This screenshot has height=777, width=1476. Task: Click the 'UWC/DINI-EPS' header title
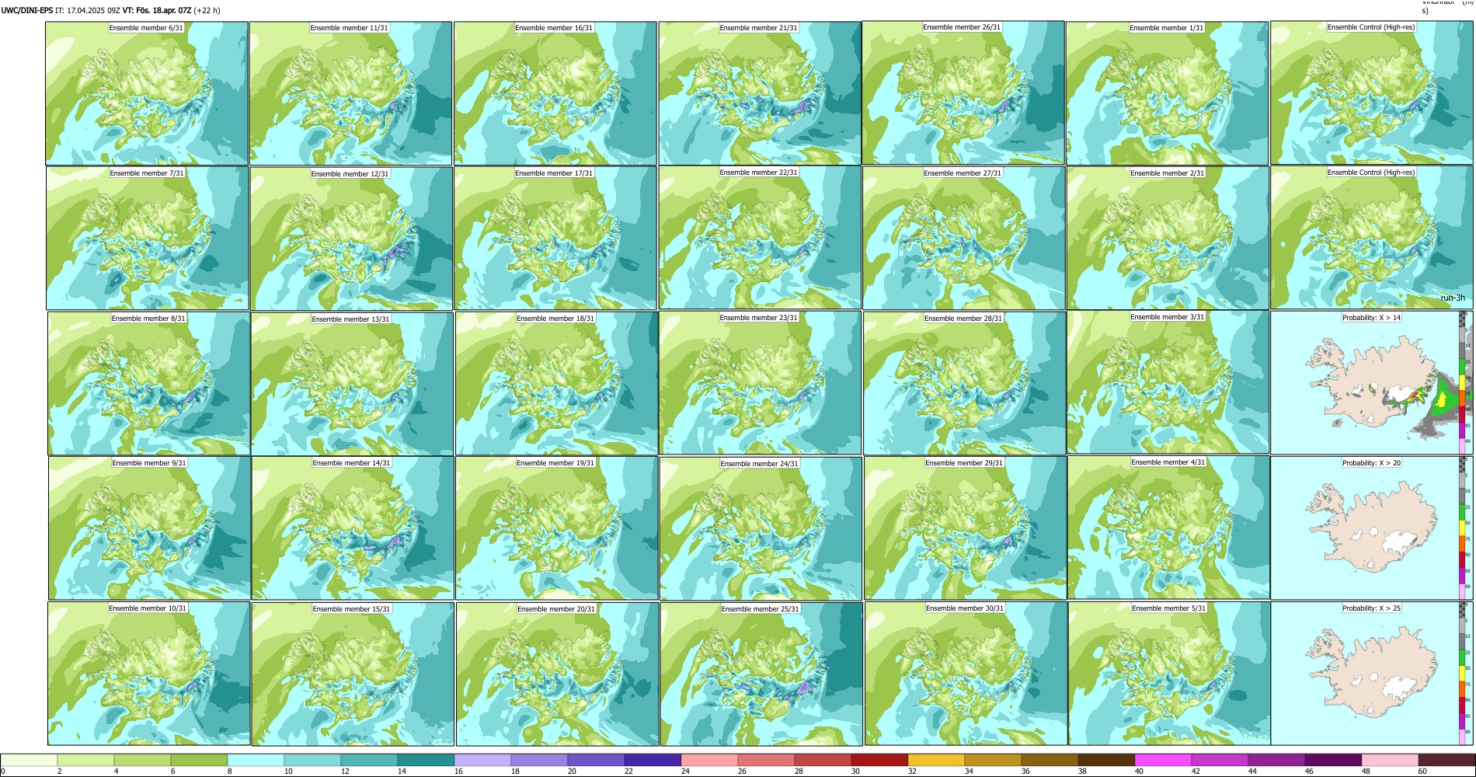(x=27, y=11)
